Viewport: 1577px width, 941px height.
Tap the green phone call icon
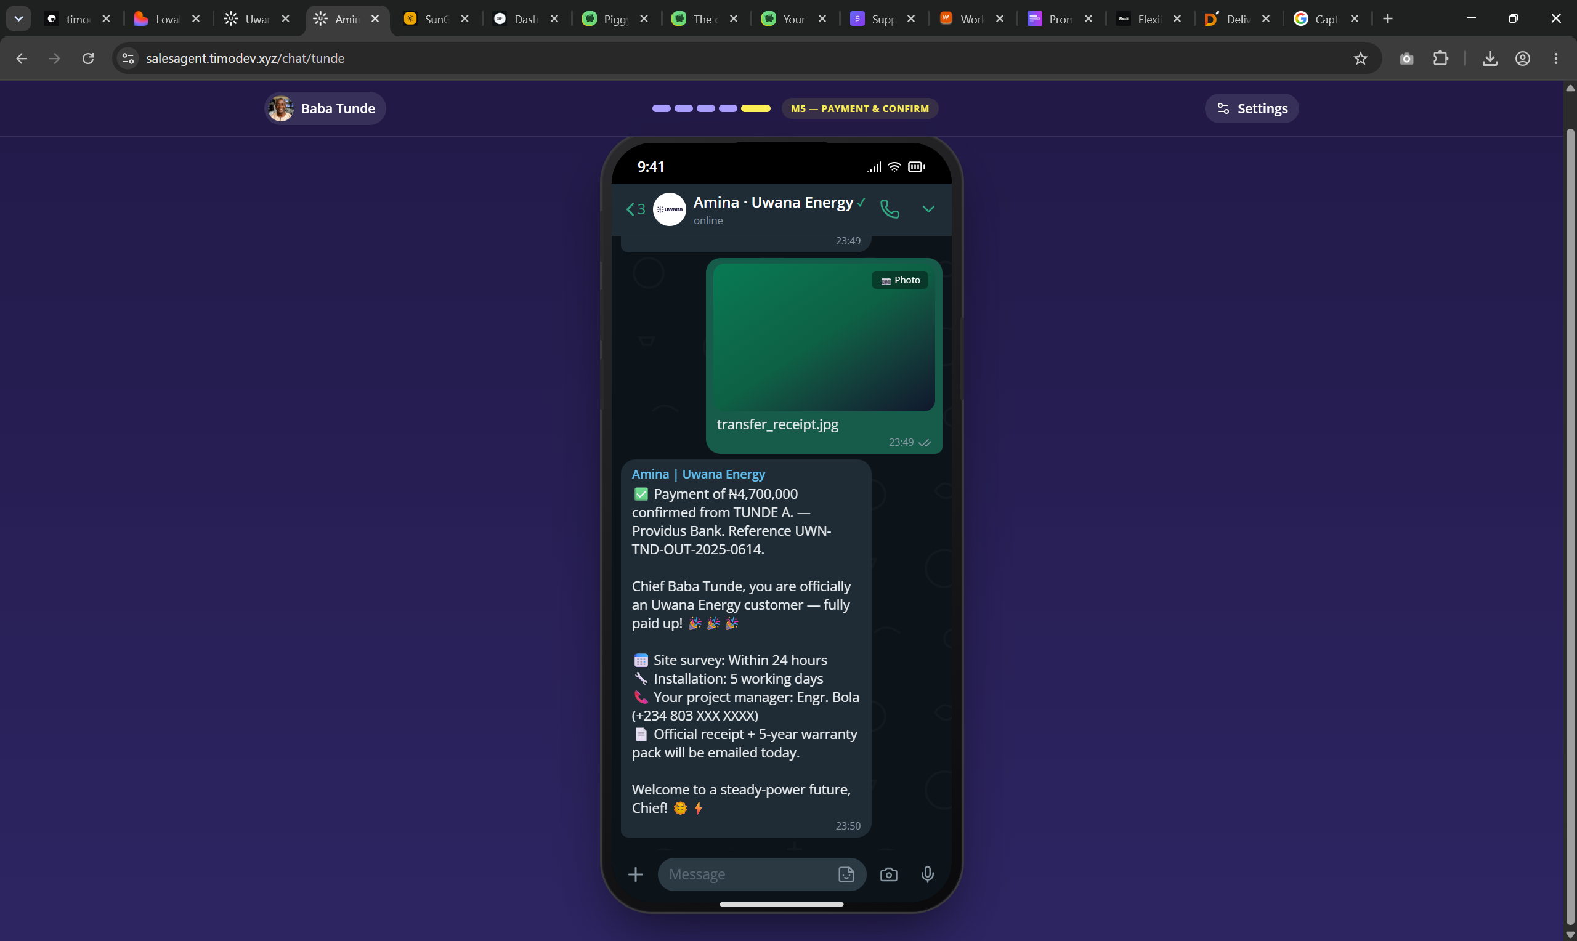[890, 209]
